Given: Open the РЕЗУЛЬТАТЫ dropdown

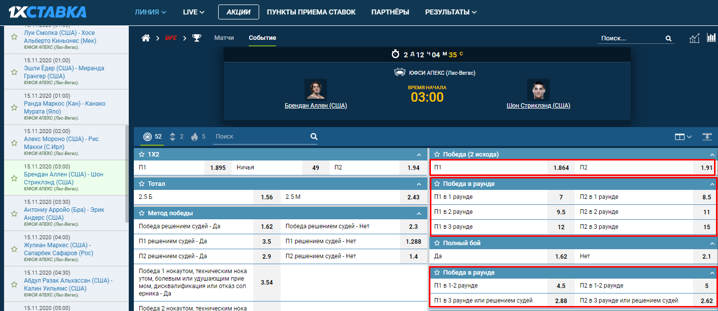Looking at the screenshot, I should coord(450,12).
